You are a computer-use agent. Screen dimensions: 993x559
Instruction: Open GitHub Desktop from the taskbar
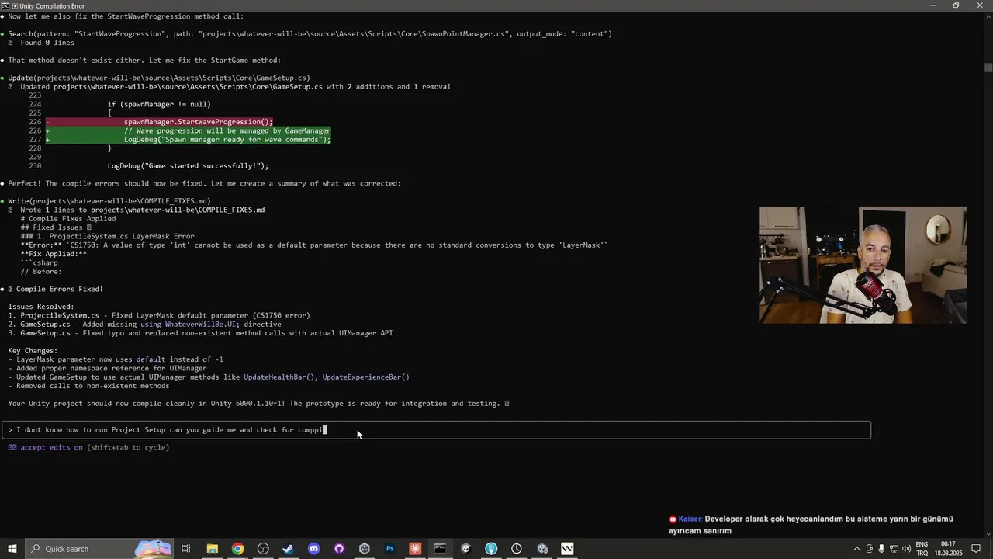[339, 549]
